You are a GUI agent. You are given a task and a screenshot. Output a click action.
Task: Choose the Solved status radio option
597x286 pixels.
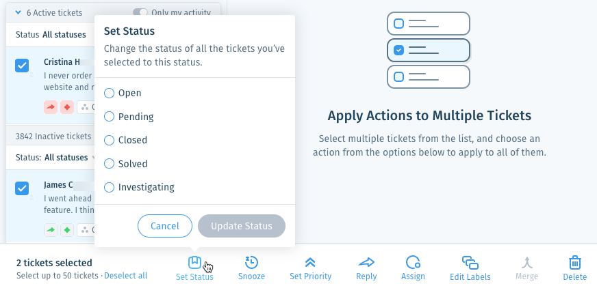pos(110,164)
